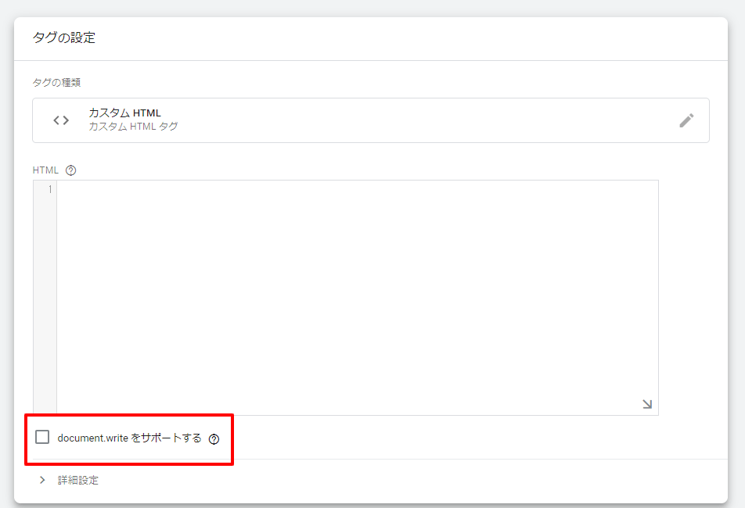Click line number 1 in the editor gutter

(x=50, y=190)
